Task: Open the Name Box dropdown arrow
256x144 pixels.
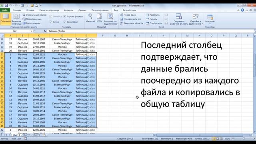Action: [31, 31]
